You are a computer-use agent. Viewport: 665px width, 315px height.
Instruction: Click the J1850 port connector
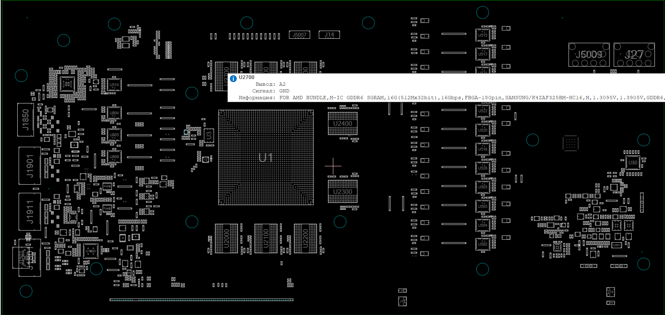click(x=26, y=120)
